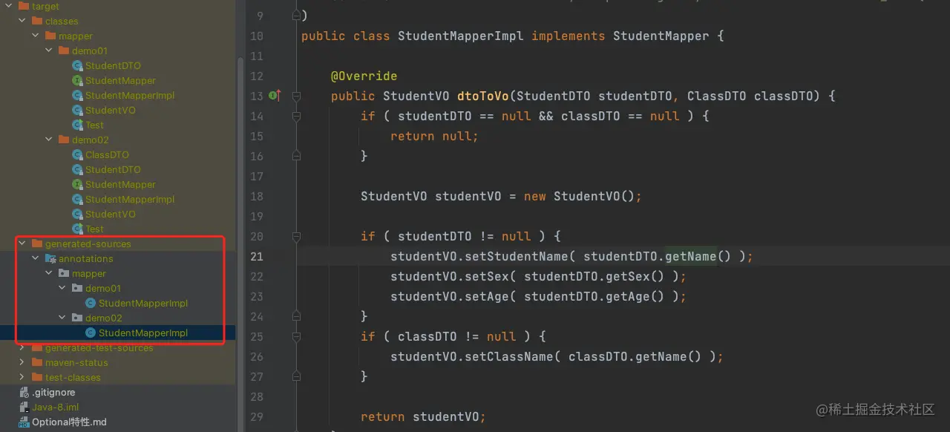
Task: Select the Java-8.iml file
Action: coord(55,407)
